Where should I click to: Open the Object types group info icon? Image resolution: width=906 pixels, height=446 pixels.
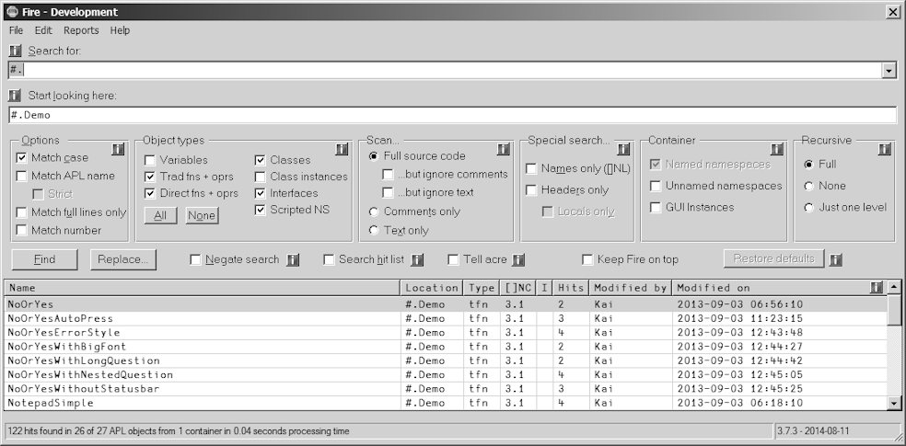coord(342,150)
